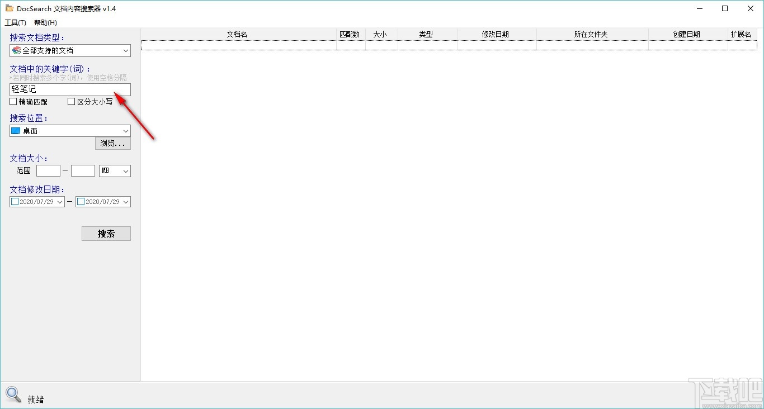The height and width of the screenshot is (409, 764).
Task: Sort results by the 文档名 column header
Action: tap(237, 34)
